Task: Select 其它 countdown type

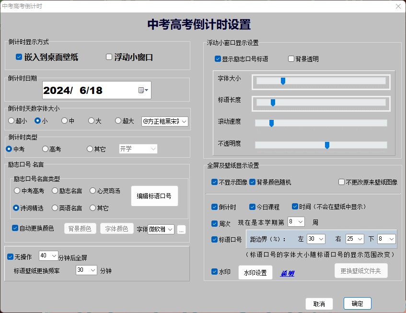Action: (90, 149)
